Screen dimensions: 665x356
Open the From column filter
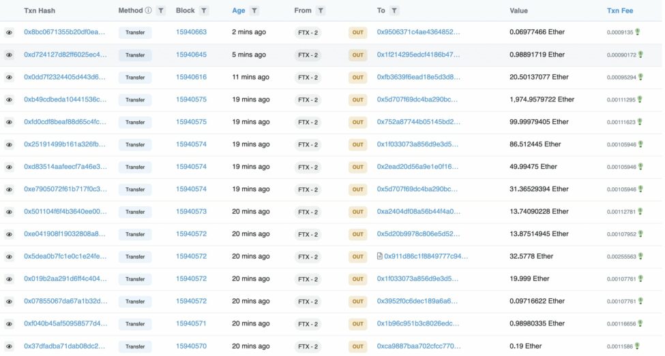(321, 11)
